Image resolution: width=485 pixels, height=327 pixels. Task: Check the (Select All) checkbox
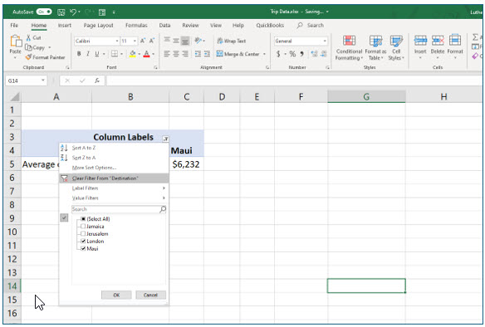point(83,219)
